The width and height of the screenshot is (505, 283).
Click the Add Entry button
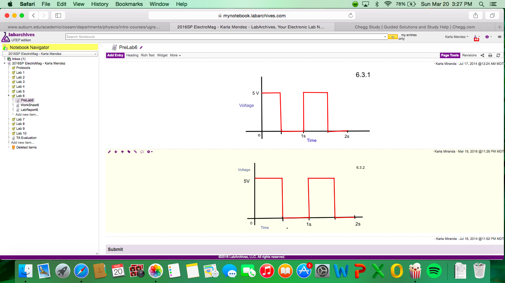click(x=115, y=55)
